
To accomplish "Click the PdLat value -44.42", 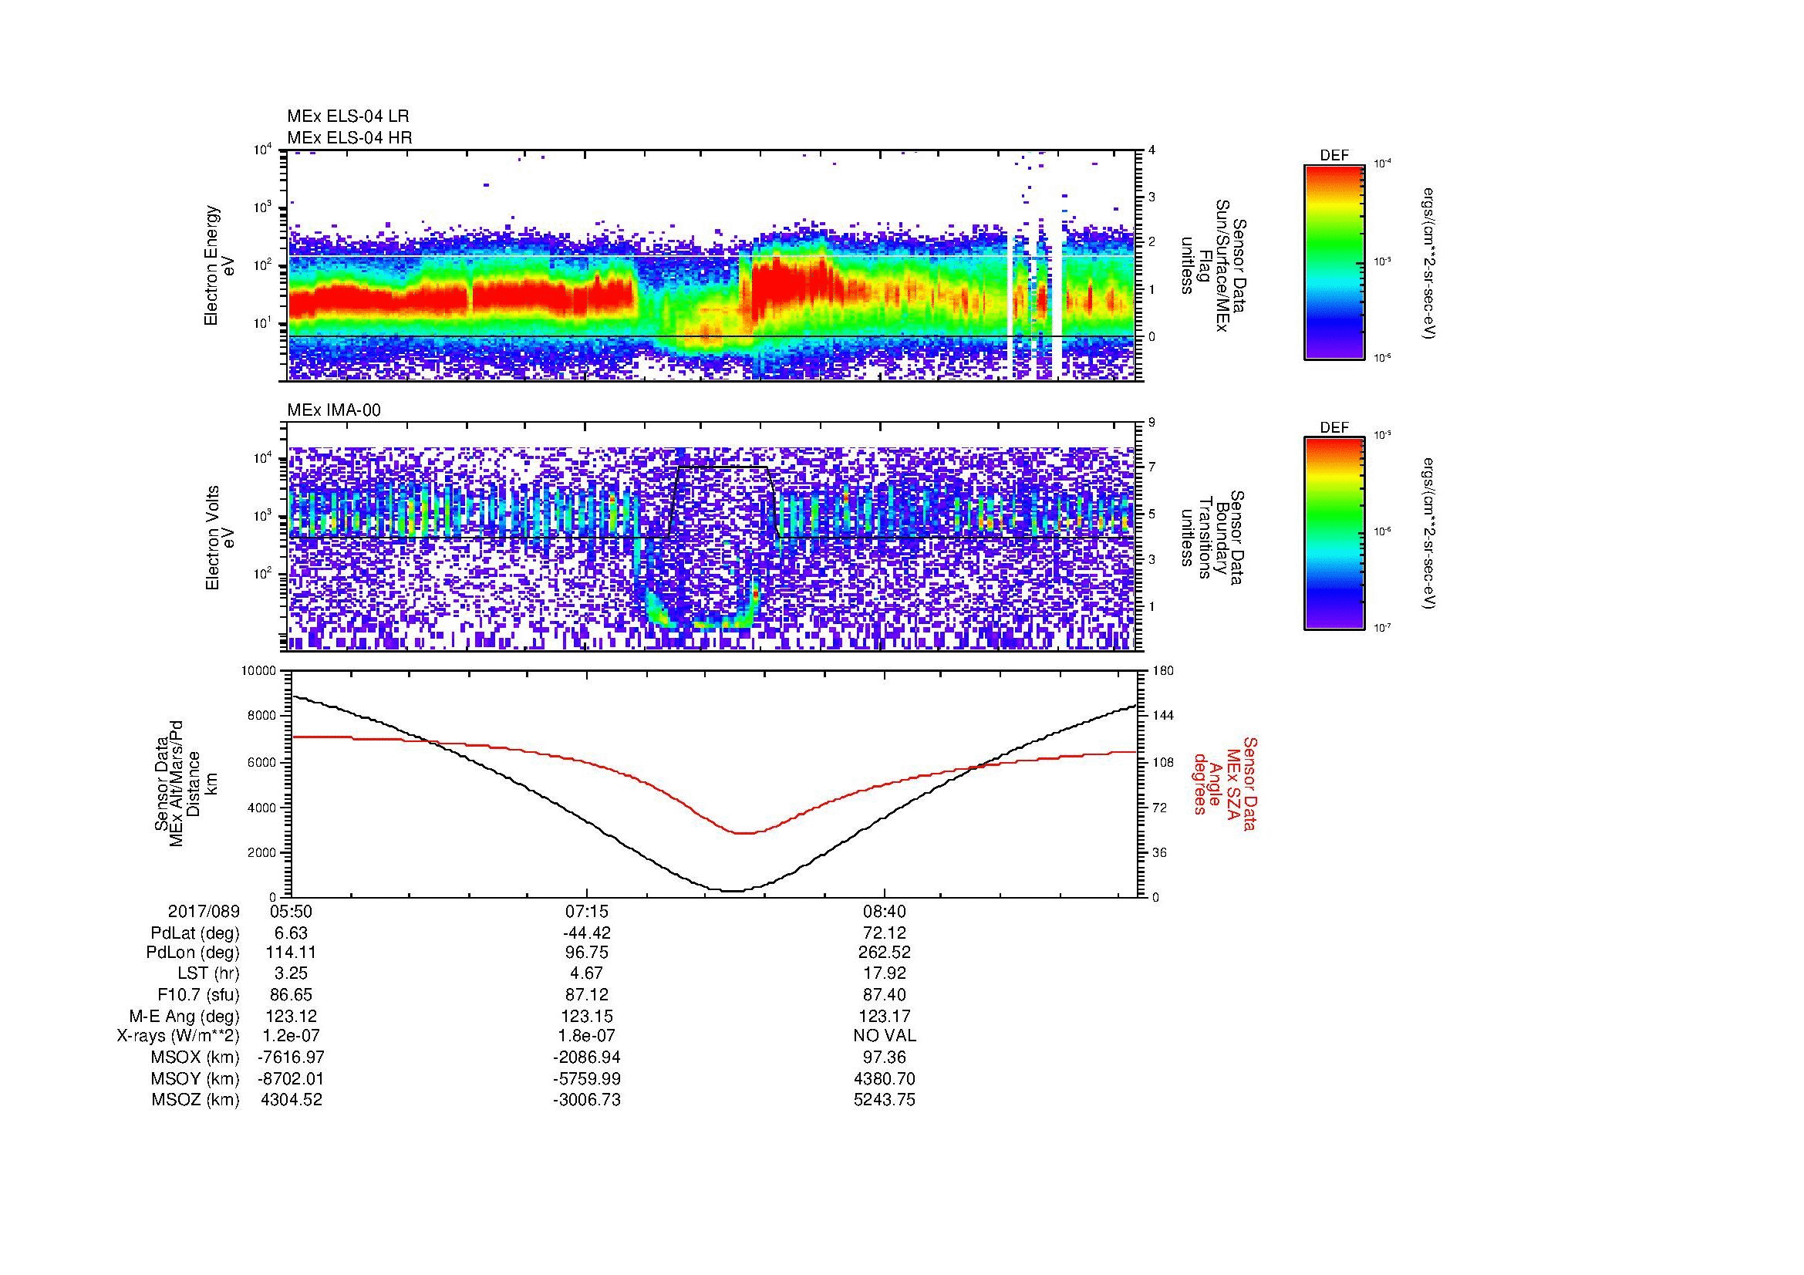I will point(587,933).
